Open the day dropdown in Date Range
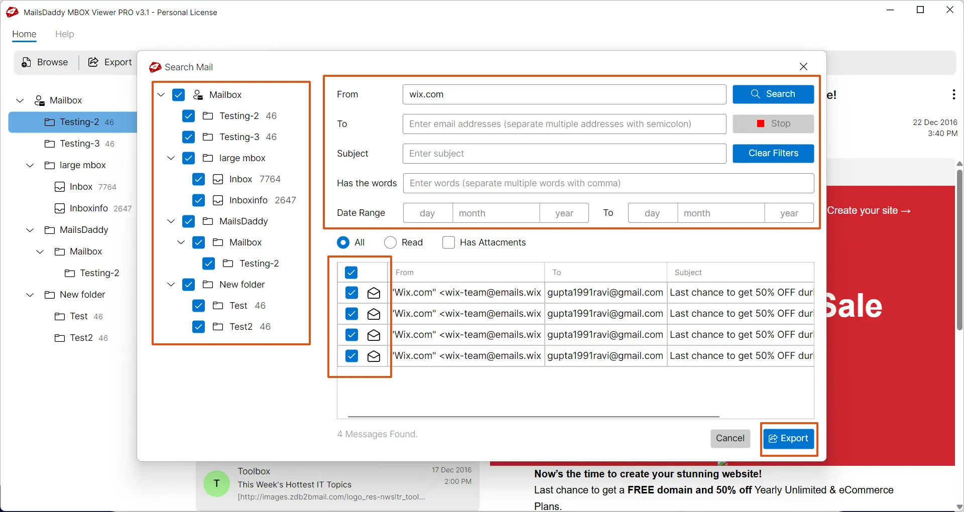Viewport: 964px width, 512px height. click(427, 213)
